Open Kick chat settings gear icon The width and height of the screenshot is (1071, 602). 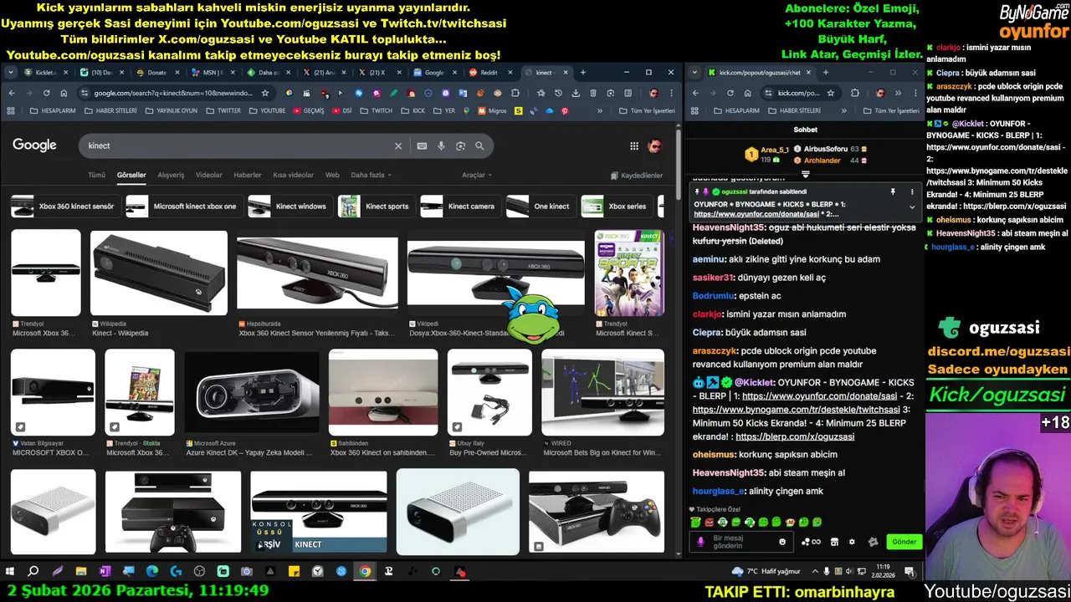point(852,542)
